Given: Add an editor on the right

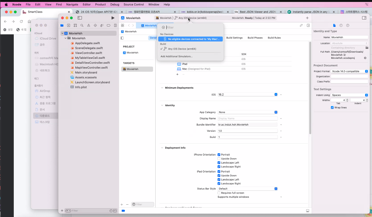Looking at the screenshot, I should [308, 25].
